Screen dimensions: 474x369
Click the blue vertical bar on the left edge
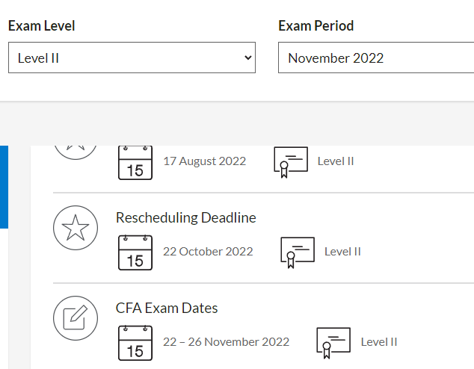point(4,187)
